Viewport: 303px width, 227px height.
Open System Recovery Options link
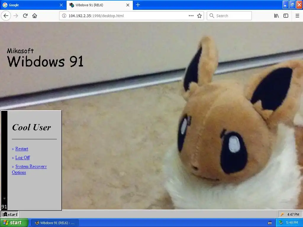point(29,169)
